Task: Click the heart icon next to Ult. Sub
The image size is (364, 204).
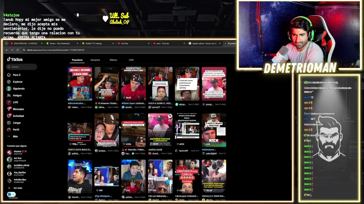Action: point(106,19)
